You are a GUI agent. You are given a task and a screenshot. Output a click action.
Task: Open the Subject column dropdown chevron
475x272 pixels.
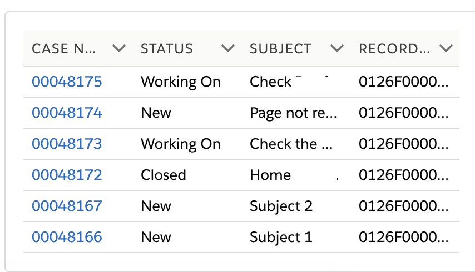click(x=337, y=49)
